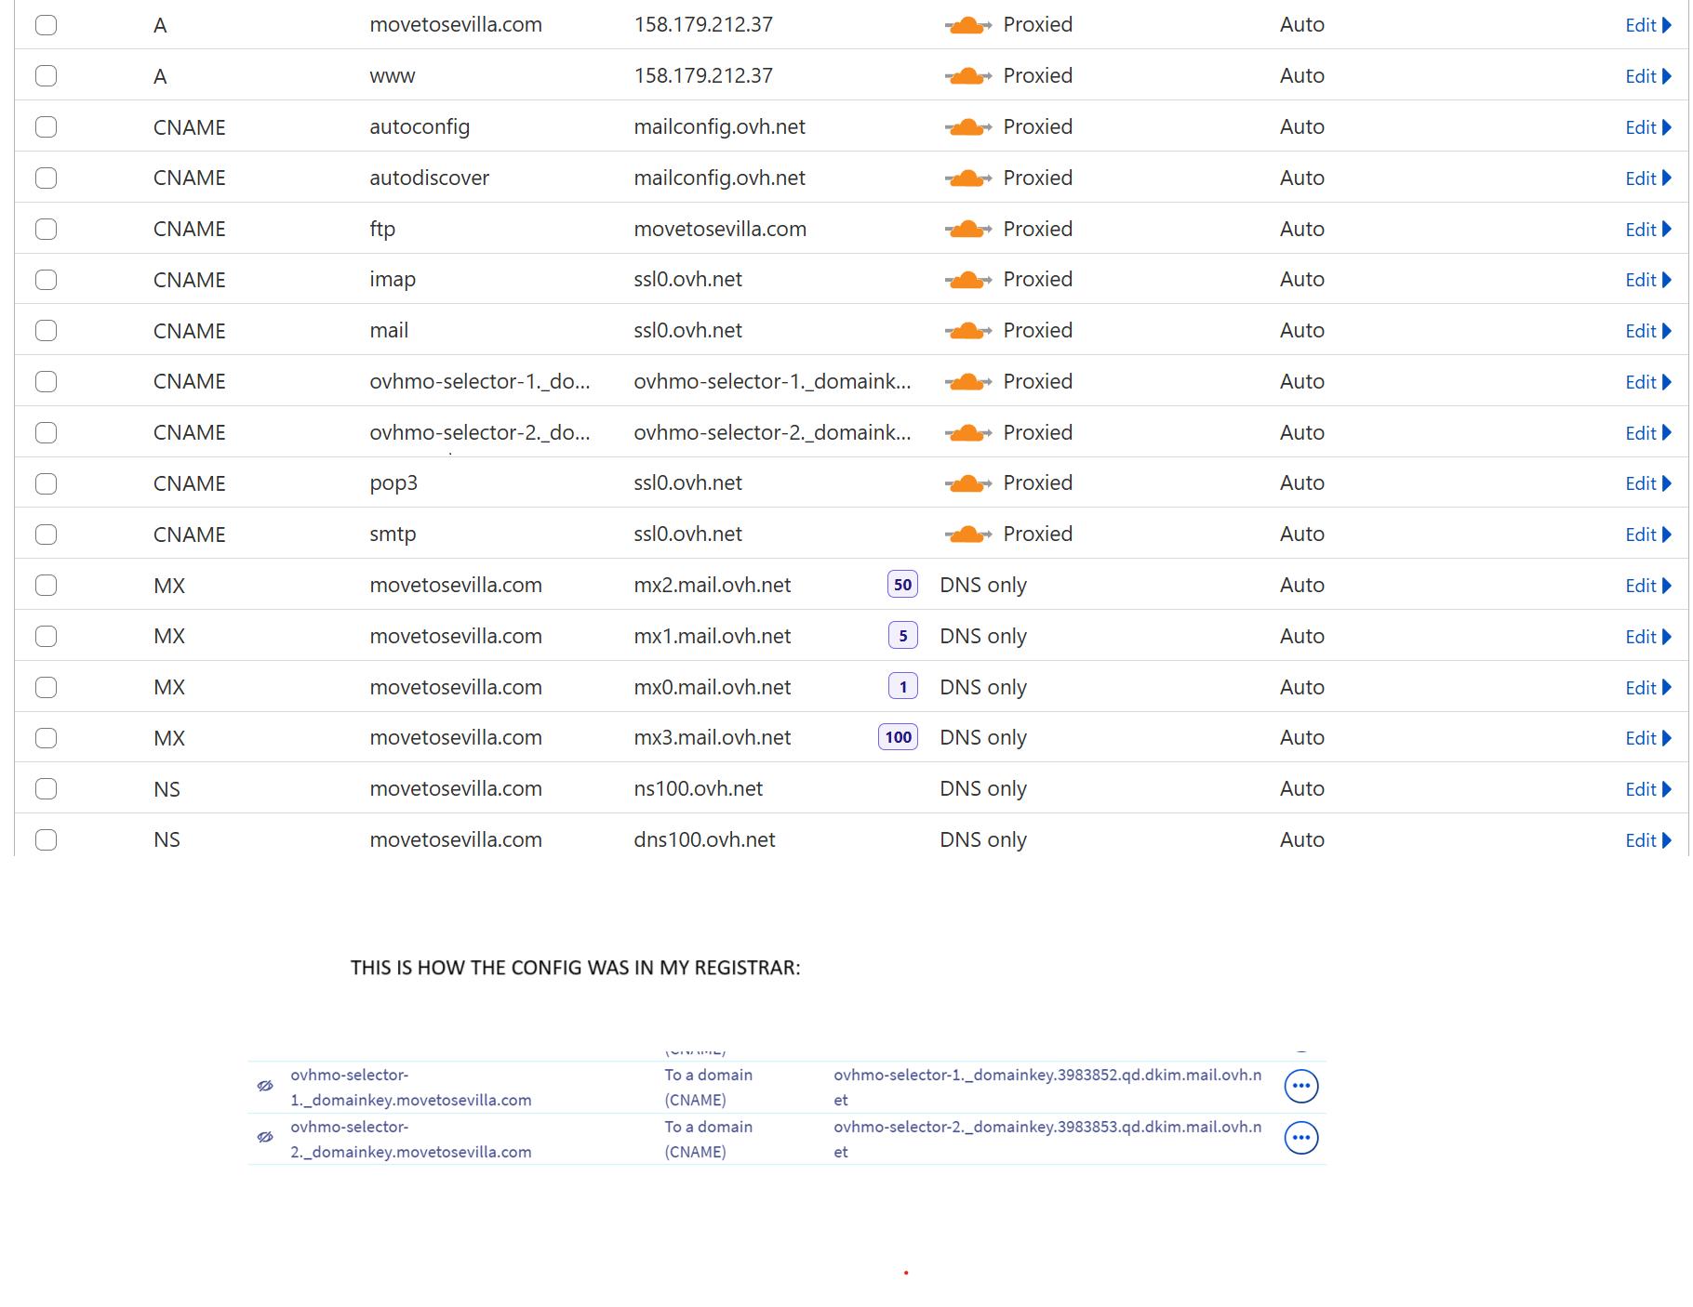Click the crossed-eye icon beside registrar ovhmo-selector-2 entry
Image resolution: width=1693 pixels, height=1307 pixels.
click(x=265, y=1137)
